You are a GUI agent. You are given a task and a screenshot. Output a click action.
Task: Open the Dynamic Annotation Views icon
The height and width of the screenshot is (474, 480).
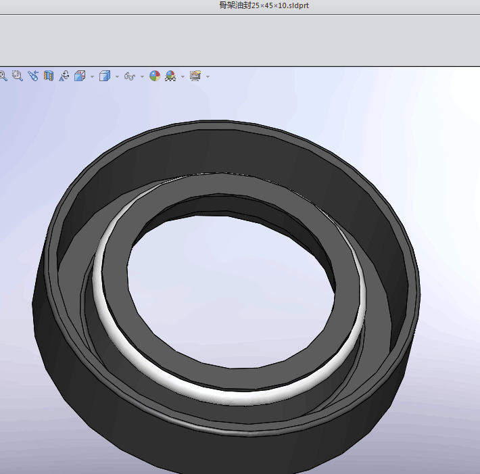click(x=64, y=76)
